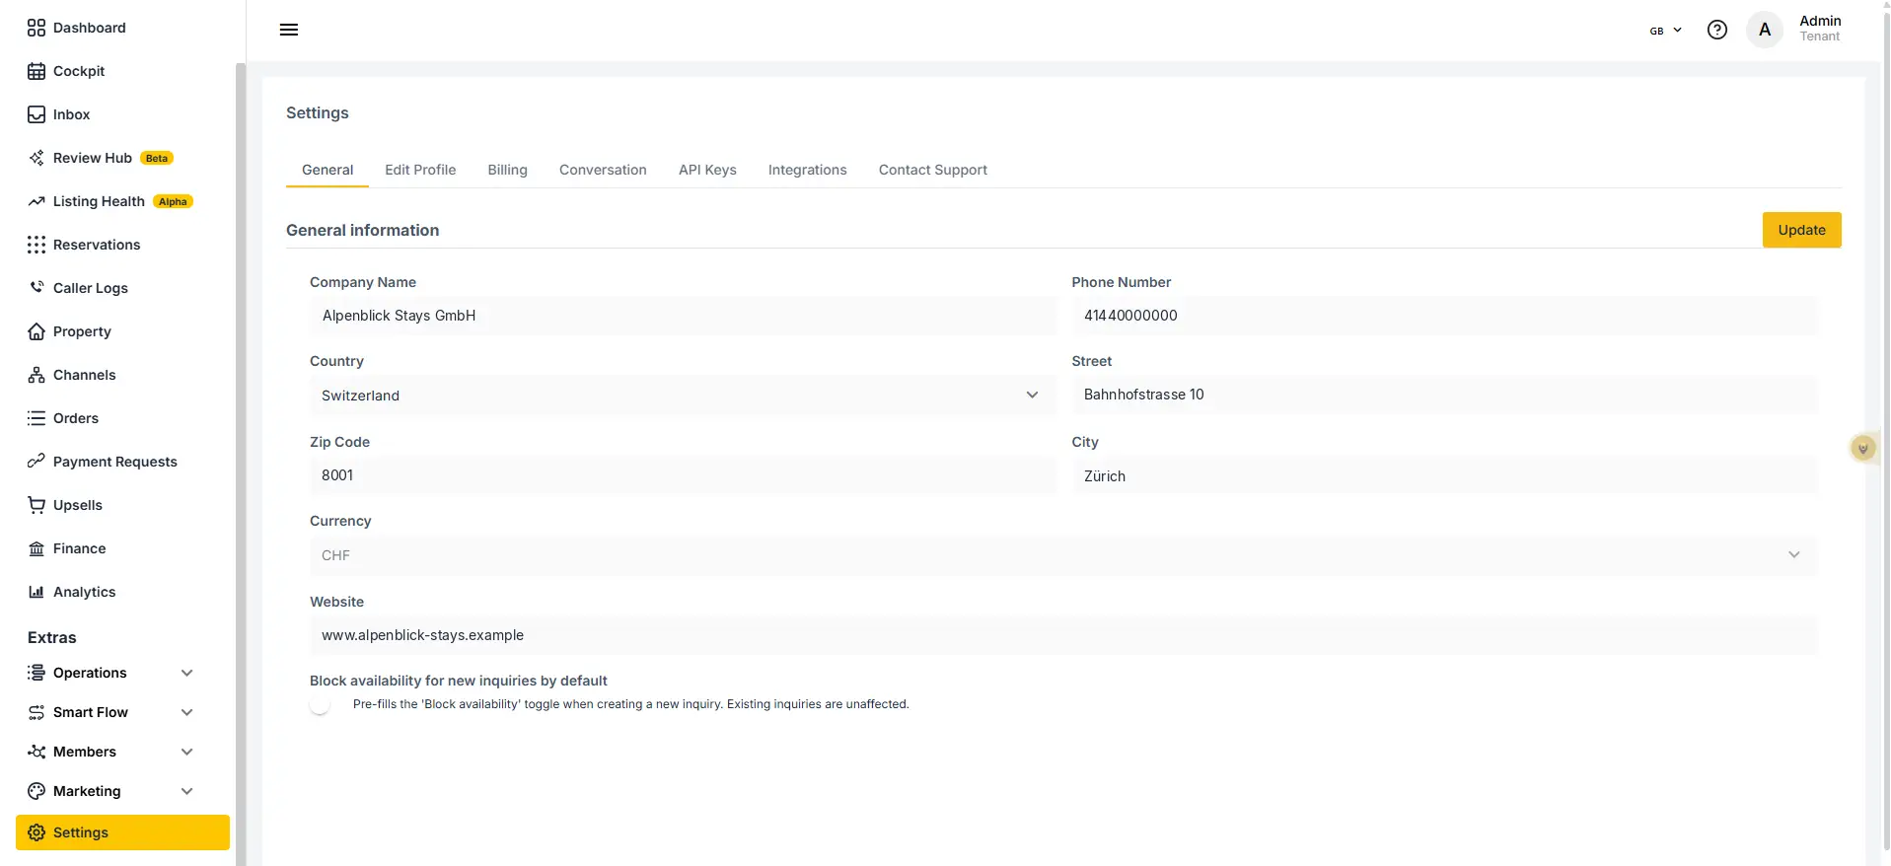Screen dimensions: 1891x866
Task: Switch to the Billing tab
Action: (x=507, y=170)
